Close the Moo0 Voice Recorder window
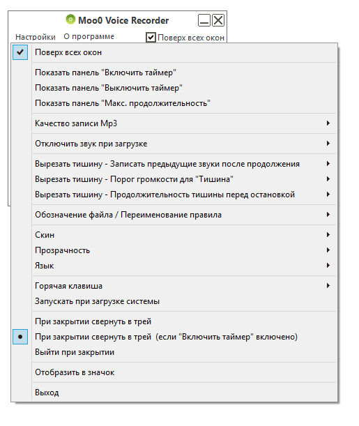The width and height of the screenshot is (359, 426). (x=218, y=20)
